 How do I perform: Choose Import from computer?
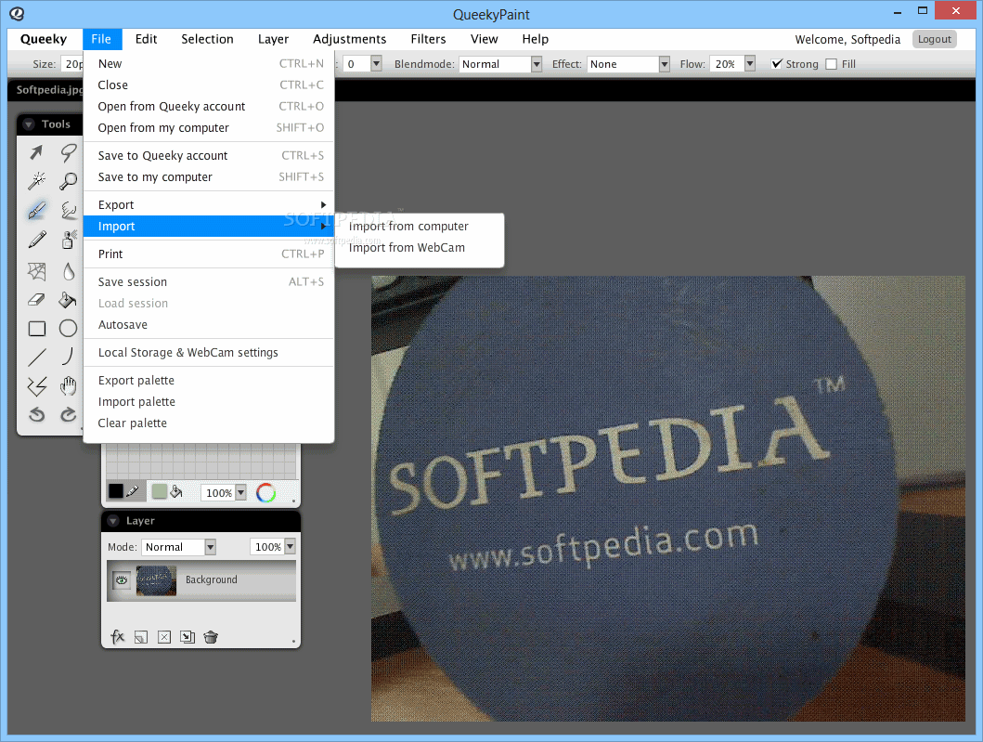point(420,227)
